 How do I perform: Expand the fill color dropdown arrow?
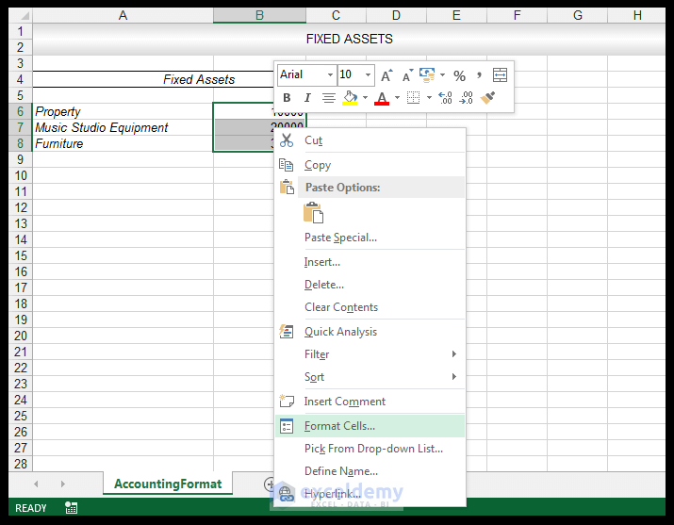click(365, 98)
